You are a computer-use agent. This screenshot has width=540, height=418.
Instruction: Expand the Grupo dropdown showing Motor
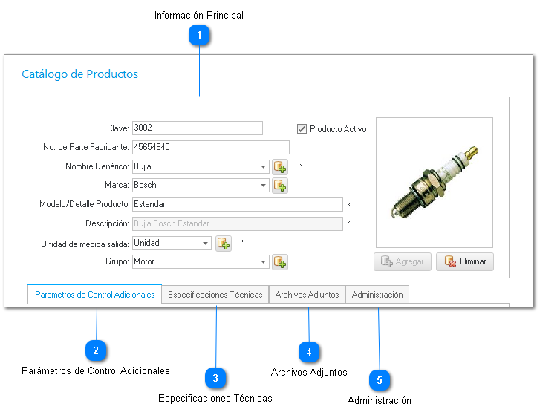[x=263, y=261]
